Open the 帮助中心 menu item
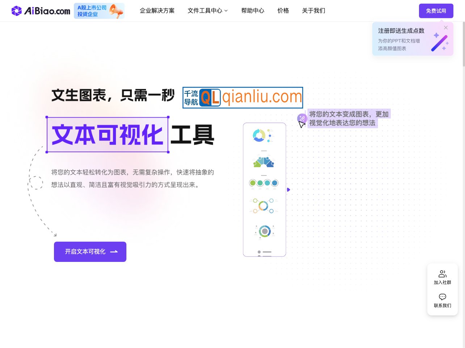Viewport: 465px width, 348px height. coord(253,11)
